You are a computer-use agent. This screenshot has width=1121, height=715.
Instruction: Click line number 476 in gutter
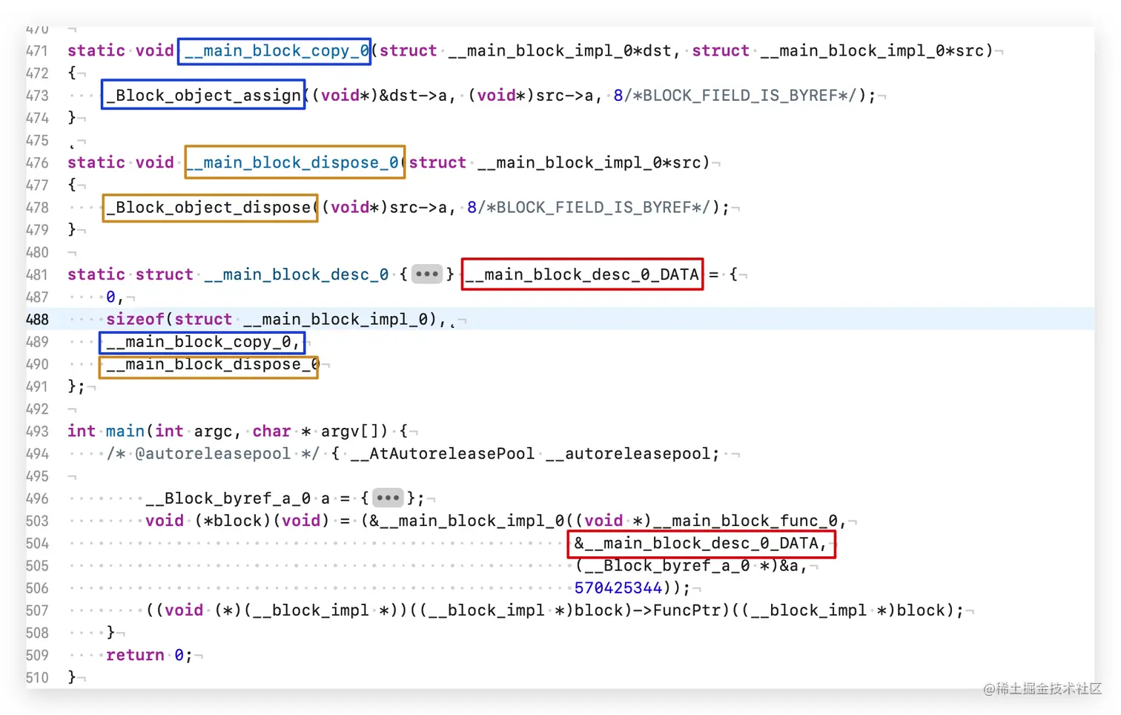tap(37, 162)
